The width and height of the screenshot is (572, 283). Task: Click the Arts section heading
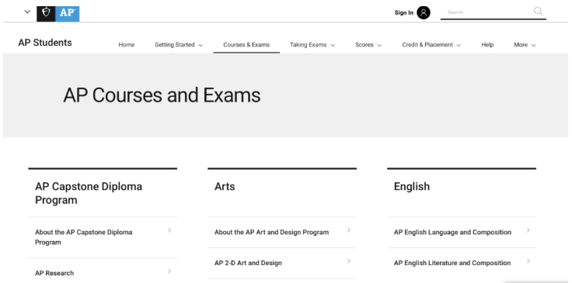[225, 187]
